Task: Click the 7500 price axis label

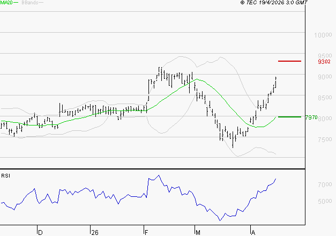Action: pos(325,139)
